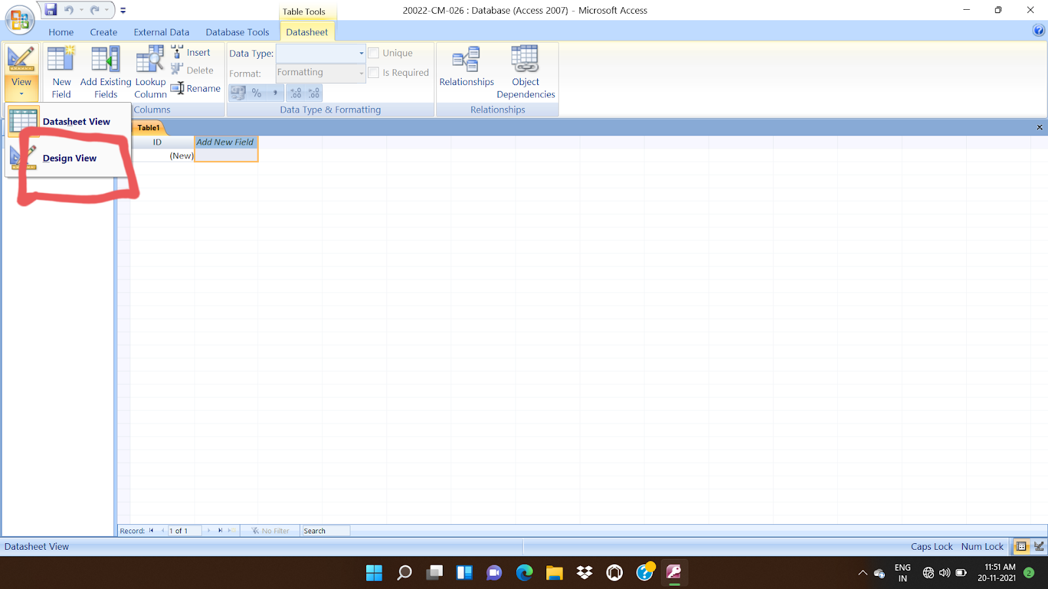Open the Redo history dropdown arrow
1048x589 pixels.
pos(107,10)
